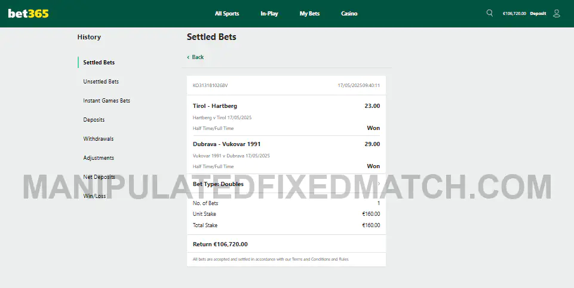Select the Dubrava - Vukovar 1991 selection
This screenshot has width=574, height=288.
226,144
